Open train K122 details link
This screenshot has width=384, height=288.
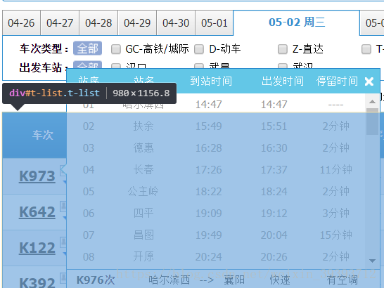[37, 248]
